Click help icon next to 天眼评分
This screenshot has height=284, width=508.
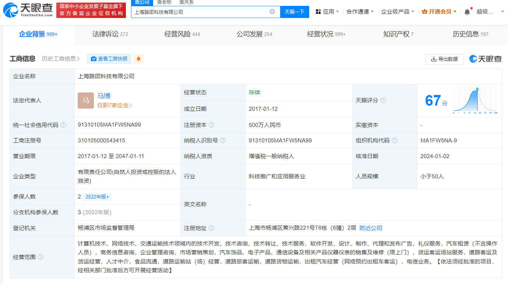coord(383,101)
